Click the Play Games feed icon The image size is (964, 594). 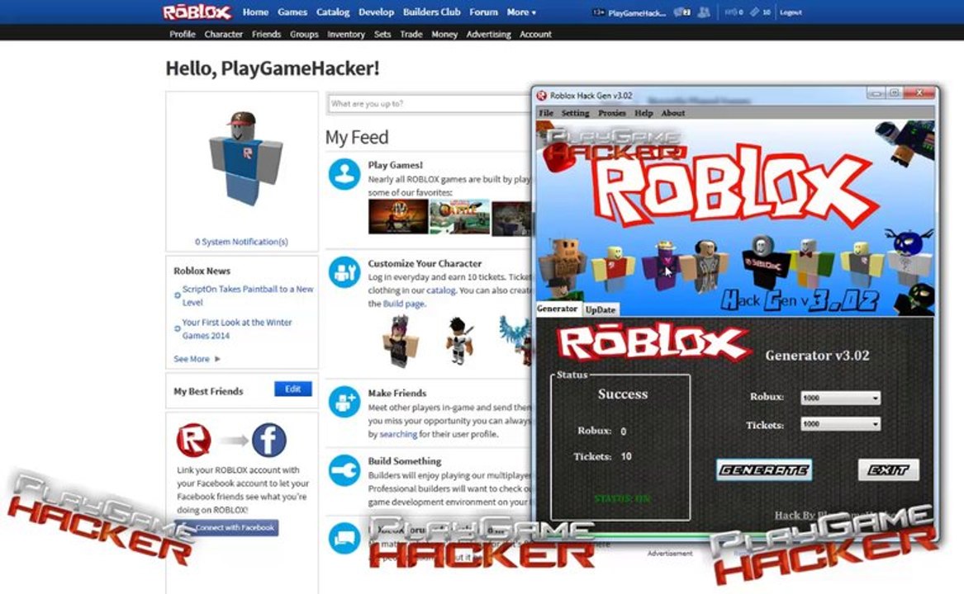[344, 174]
